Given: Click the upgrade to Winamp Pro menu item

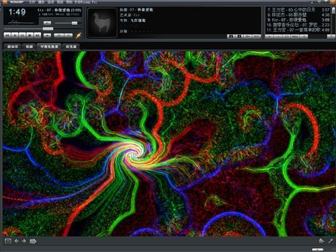Looking at the screenshot, I should click(85, 2).
